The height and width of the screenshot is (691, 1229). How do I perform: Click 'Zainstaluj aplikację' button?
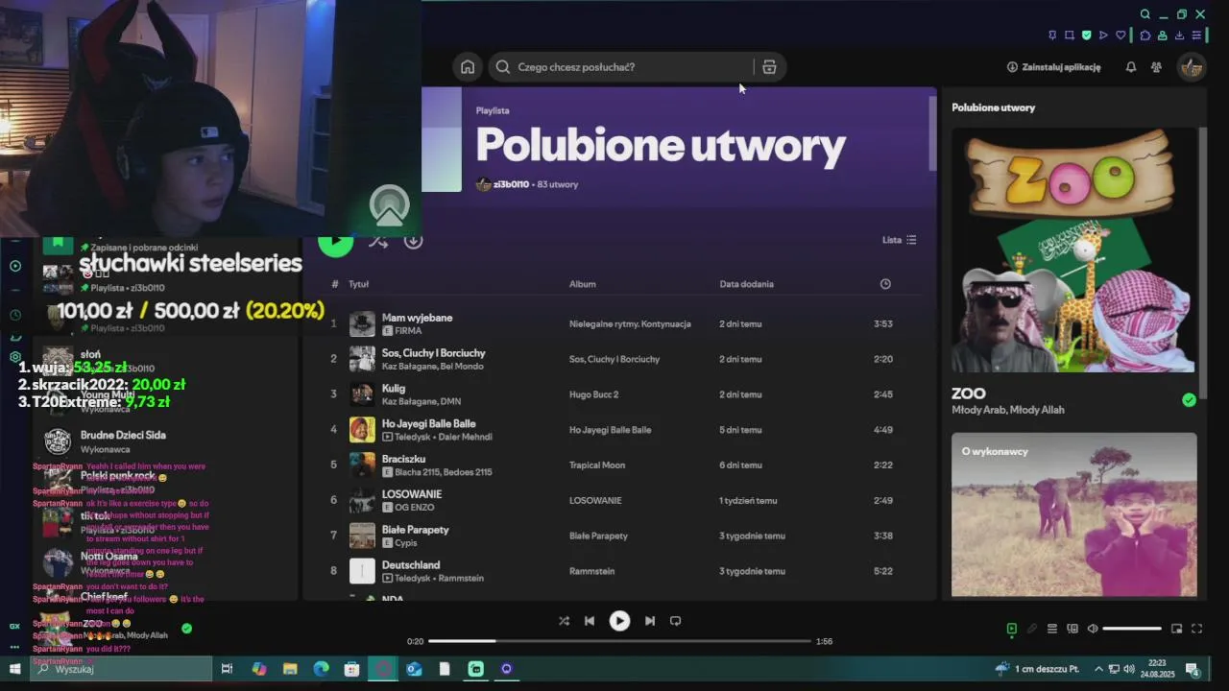1053,67
